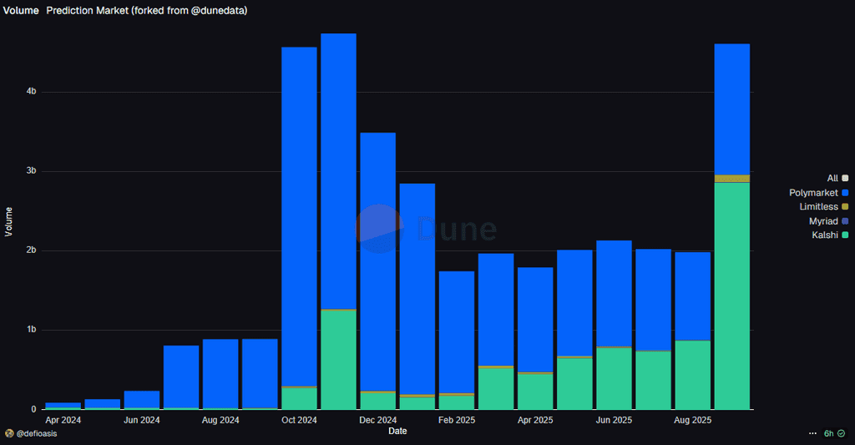The height and width of the screenshot is (445, 855).
Task: Toggle the All series legend item
Action: pos(837,179)
